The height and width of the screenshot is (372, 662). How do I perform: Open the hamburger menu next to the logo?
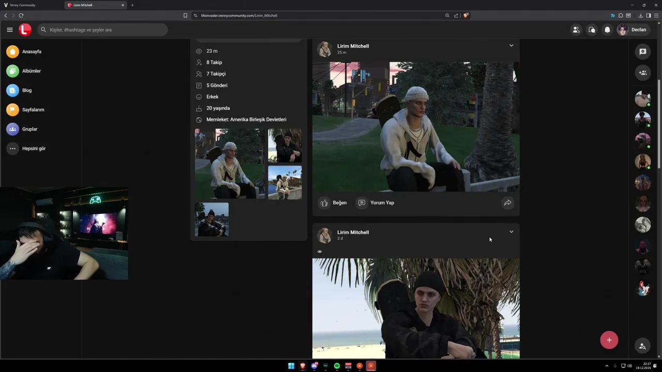point(9,29)
